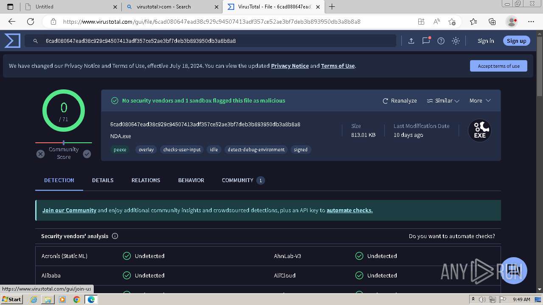Viewport: 543px width, 305px height.
Task: Click the Alibaba vendor name
Action: [x=51, y=275]
